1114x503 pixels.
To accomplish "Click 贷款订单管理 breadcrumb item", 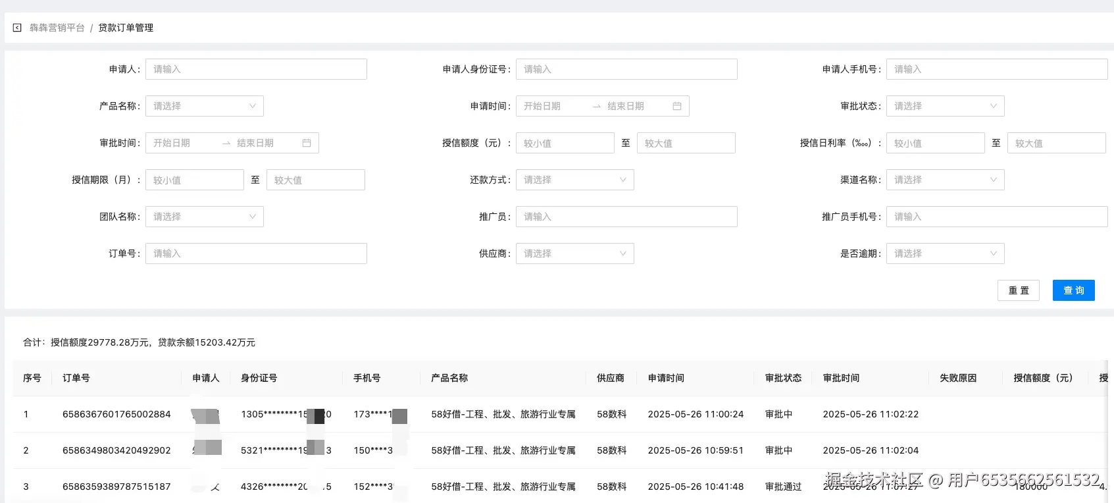I will pyautogui.click(x=126, y=28).
